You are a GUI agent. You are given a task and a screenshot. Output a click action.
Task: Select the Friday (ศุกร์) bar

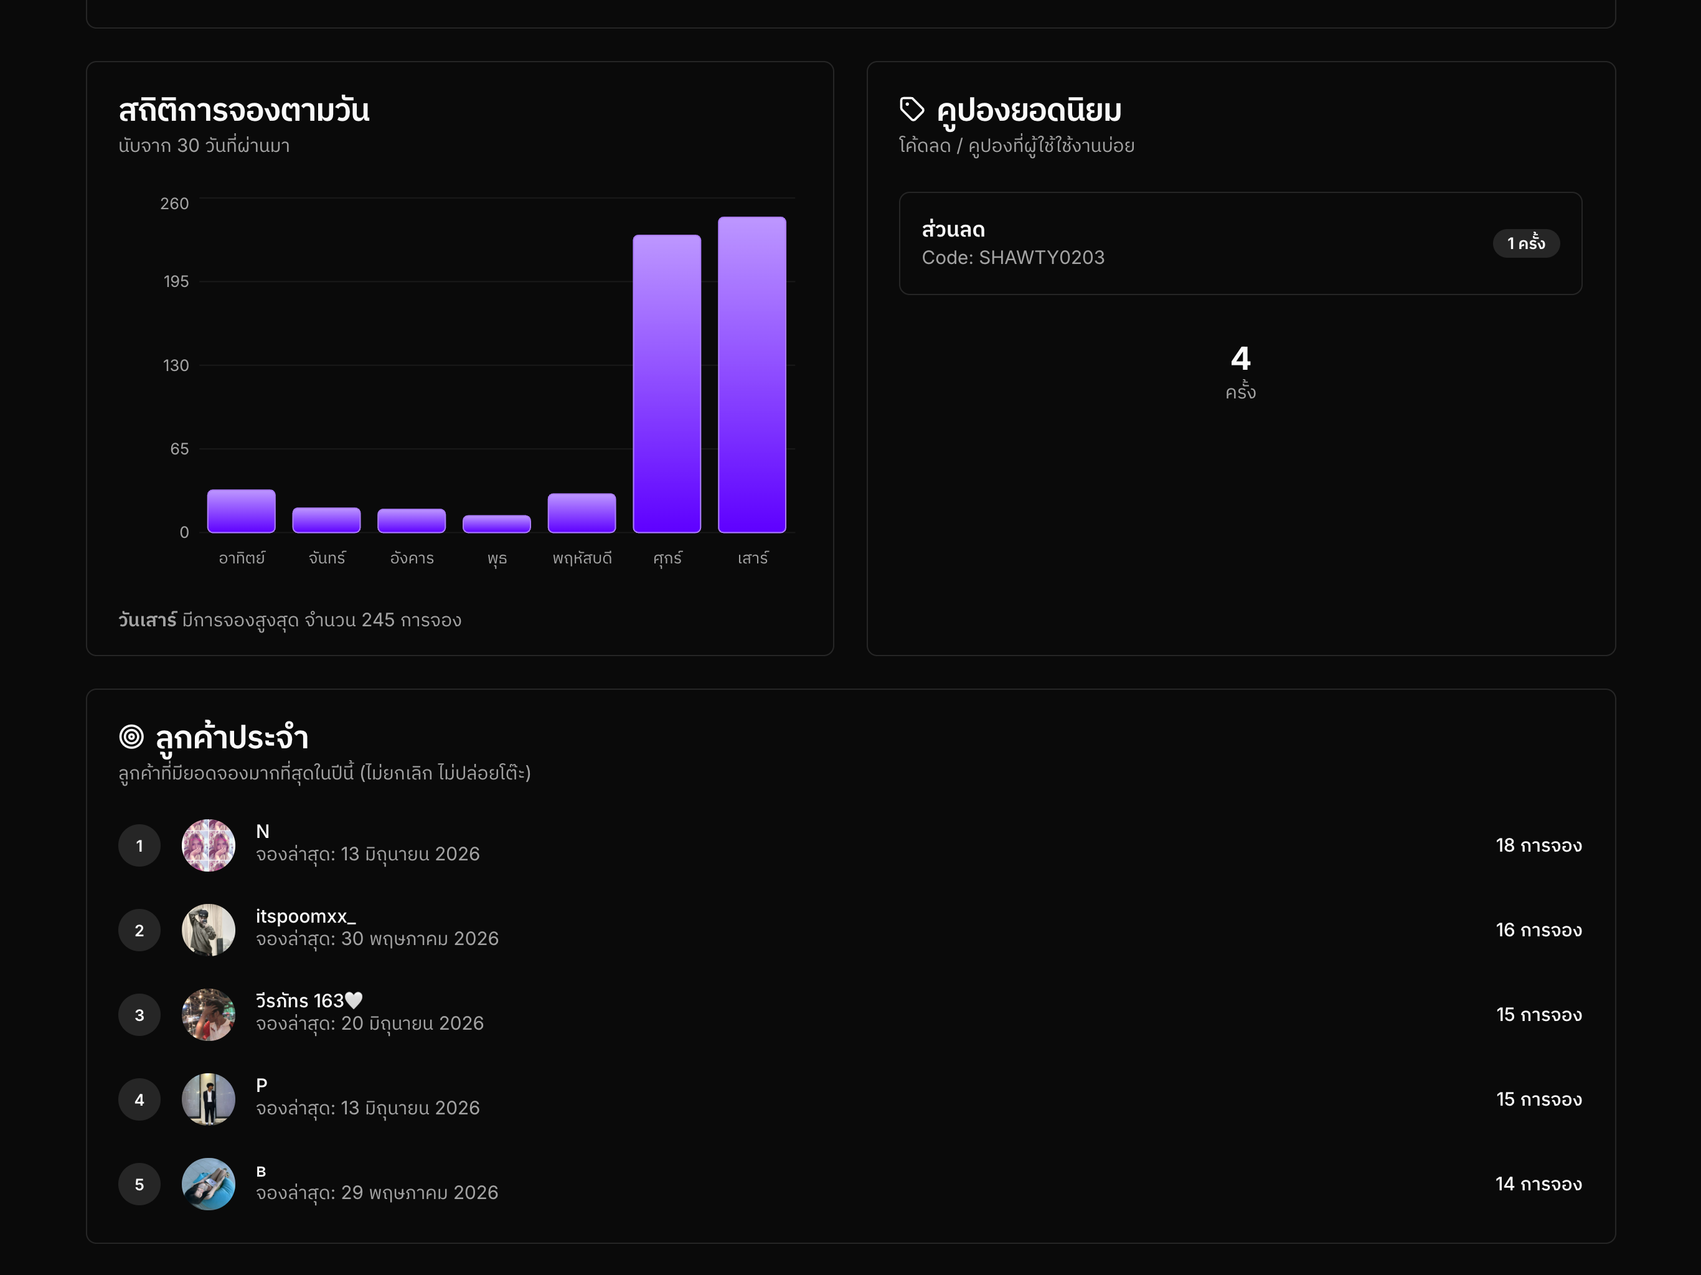(x=667, y=383)
